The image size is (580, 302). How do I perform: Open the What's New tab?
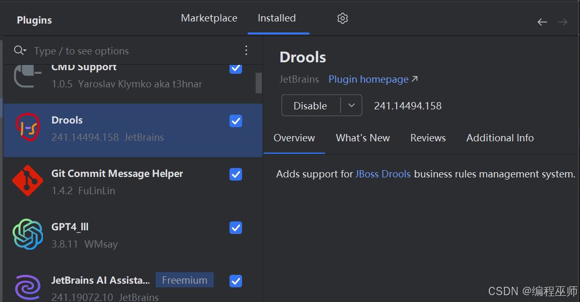363,138
